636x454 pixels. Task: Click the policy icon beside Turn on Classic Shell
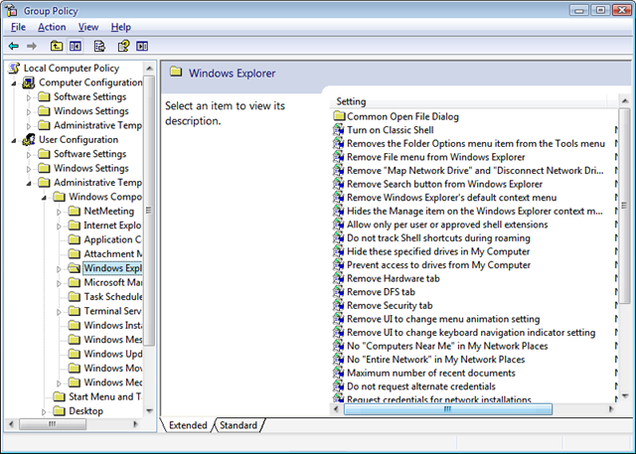pyautogui.click(x=338, y=130)
